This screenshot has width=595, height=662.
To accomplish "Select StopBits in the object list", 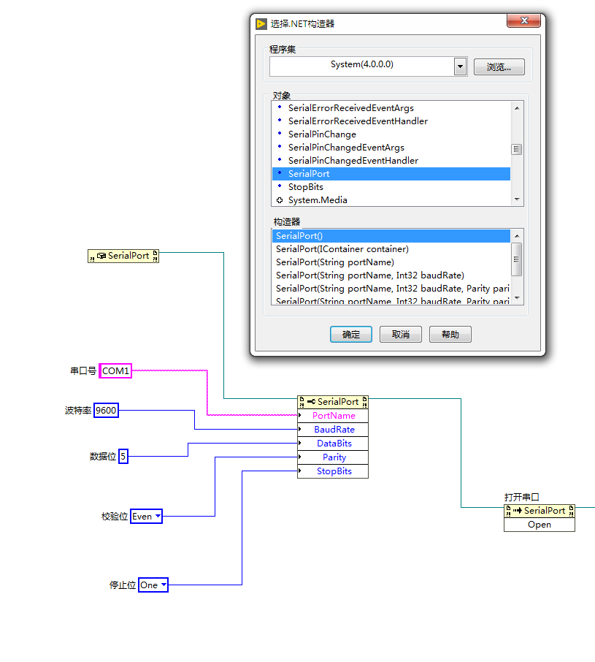I will click(391, 186).
